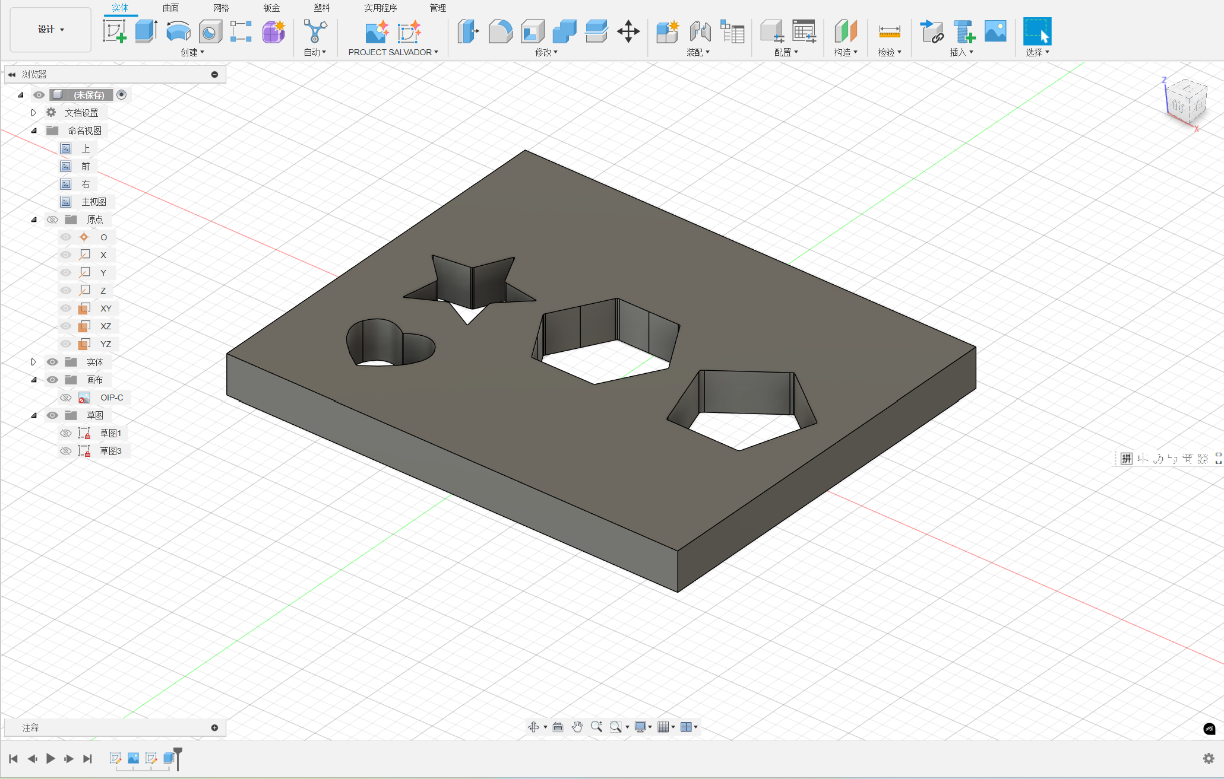Select the Extrude tool

click(x=146, y=31)
